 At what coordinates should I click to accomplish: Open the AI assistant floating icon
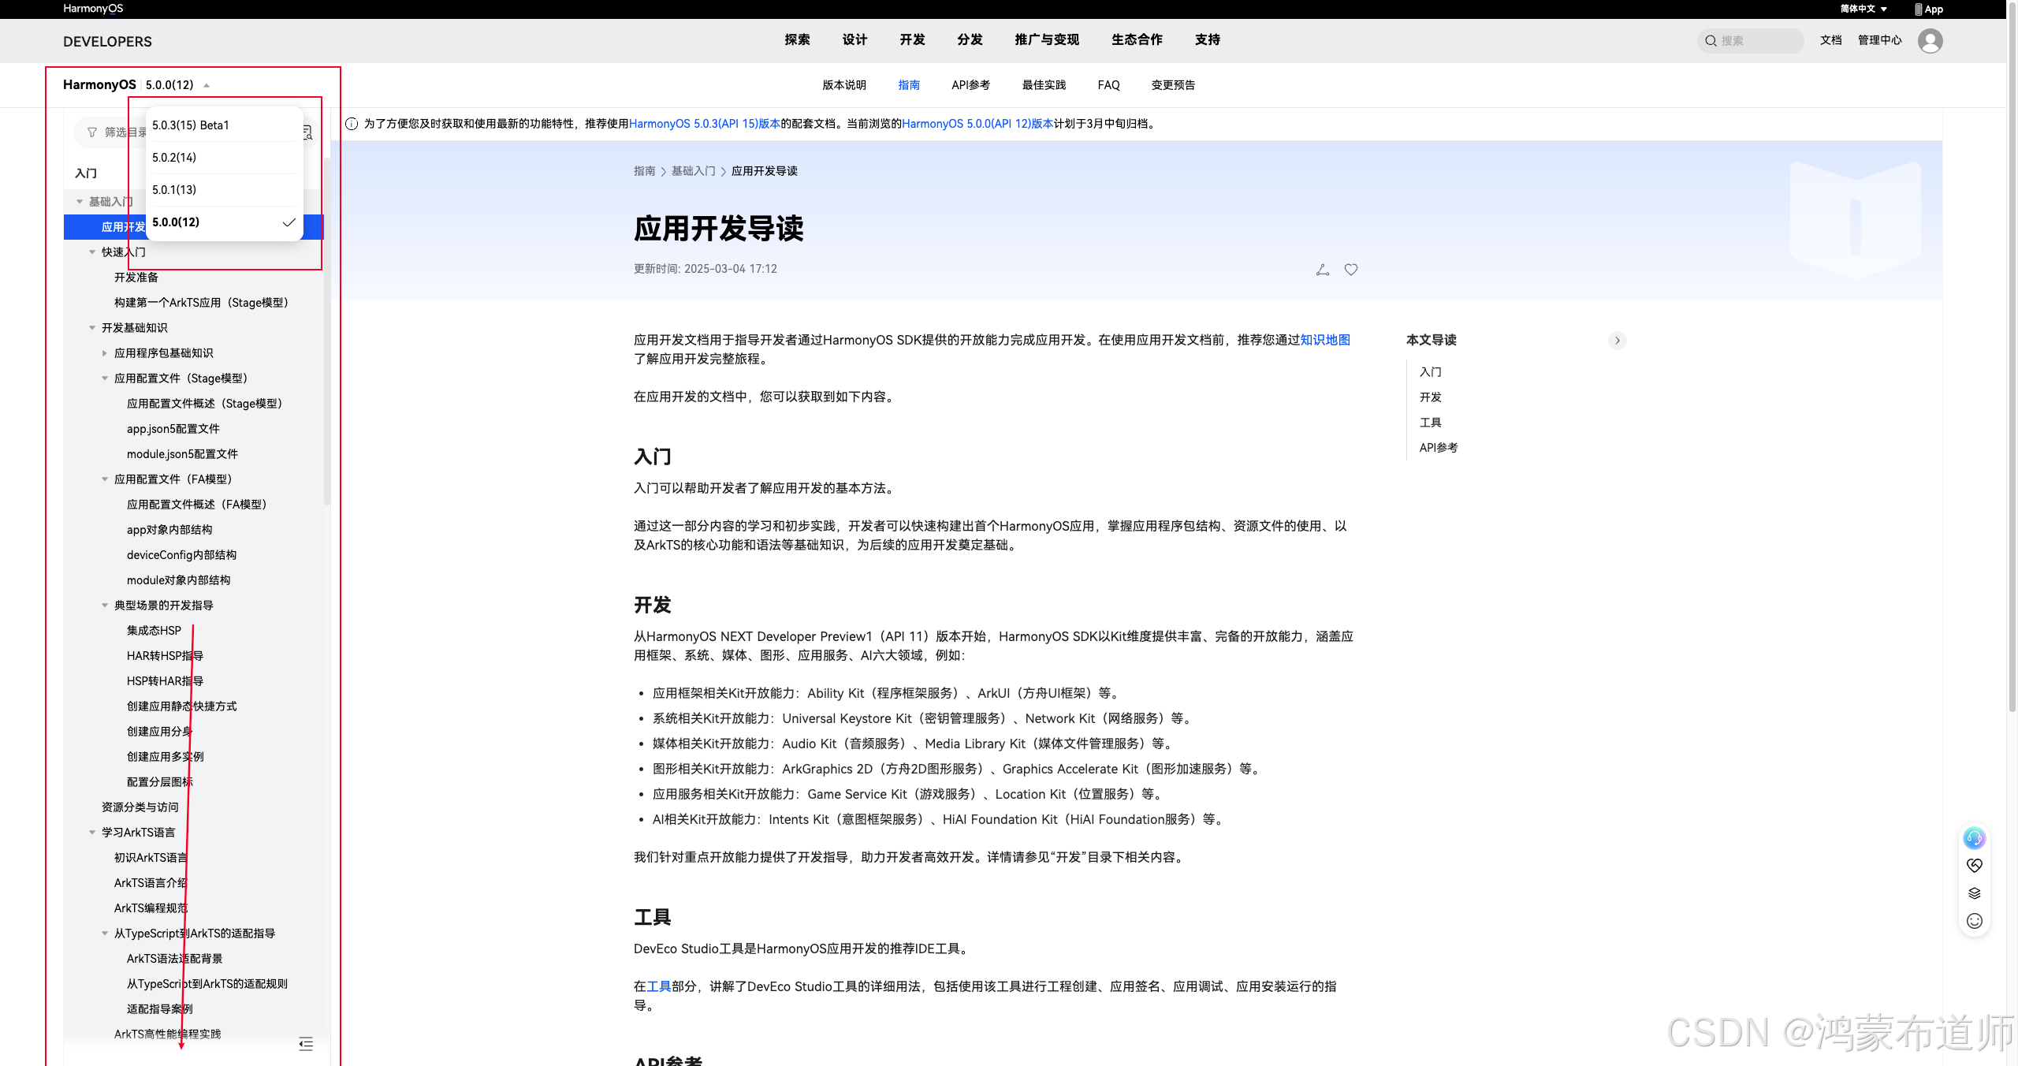pos(1974,837)
